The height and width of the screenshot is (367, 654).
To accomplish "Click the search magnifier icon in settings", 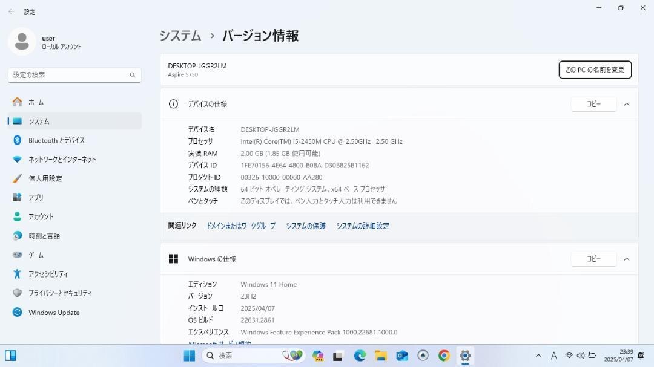I will coord(133,75).
